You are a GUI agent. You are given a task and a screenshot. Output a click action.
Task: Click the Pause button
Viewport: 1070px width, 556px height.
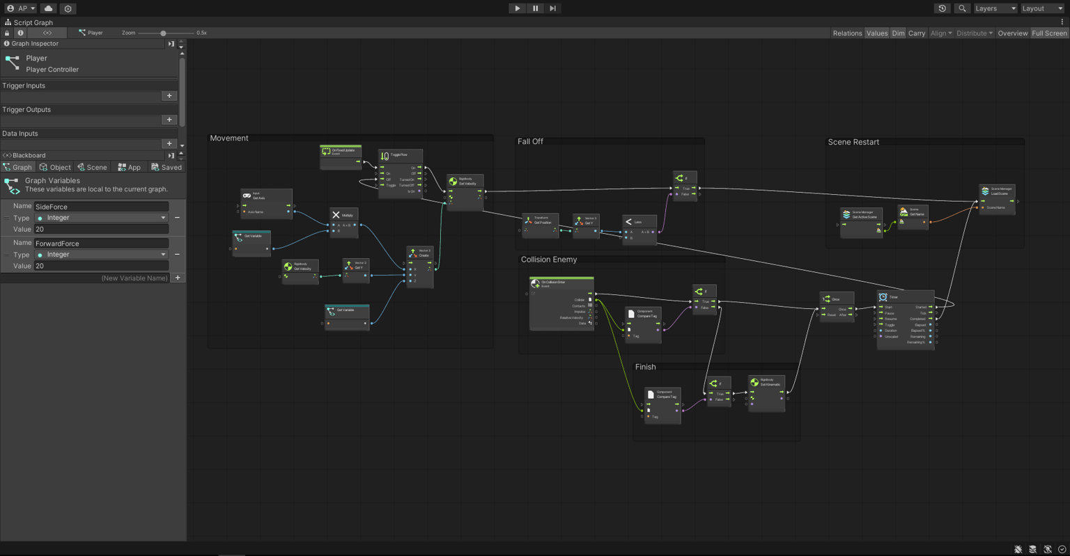point(535,8)
